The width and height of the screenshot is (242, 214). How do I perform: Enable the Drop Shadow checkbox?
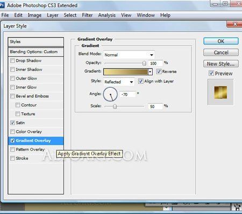pos(12,61)
